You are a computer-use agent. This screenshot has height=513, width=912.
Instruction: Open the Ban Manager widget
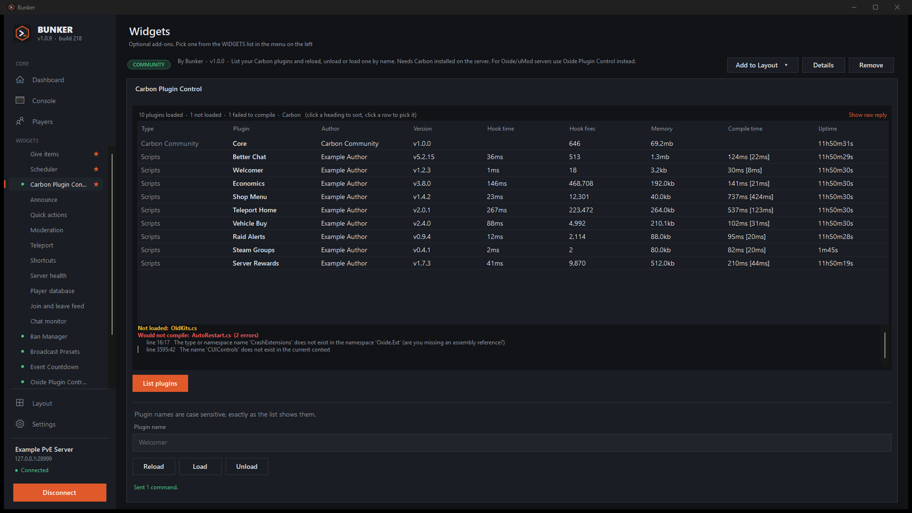tap(49, 336)
